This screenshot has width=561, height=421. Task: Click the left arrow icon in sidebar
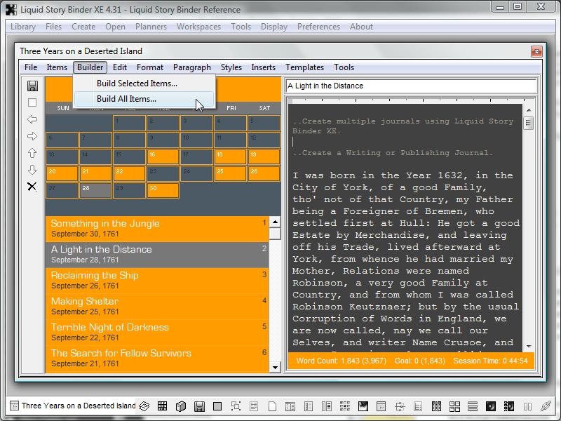pyautogui.click(x=32, y=119)
